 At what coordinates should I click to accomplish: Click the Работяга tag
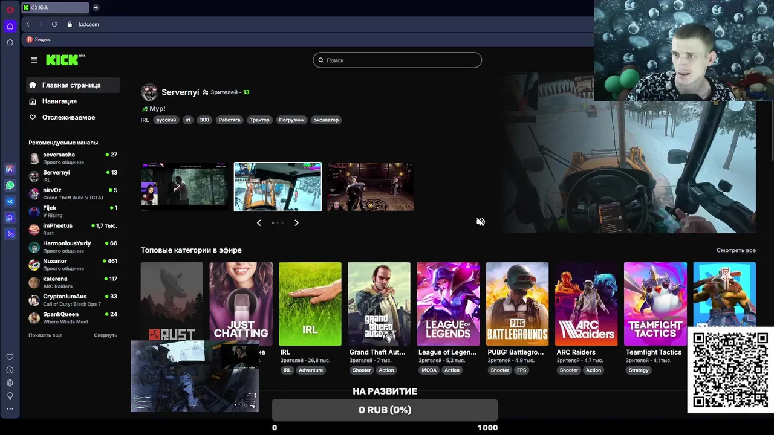229,120
